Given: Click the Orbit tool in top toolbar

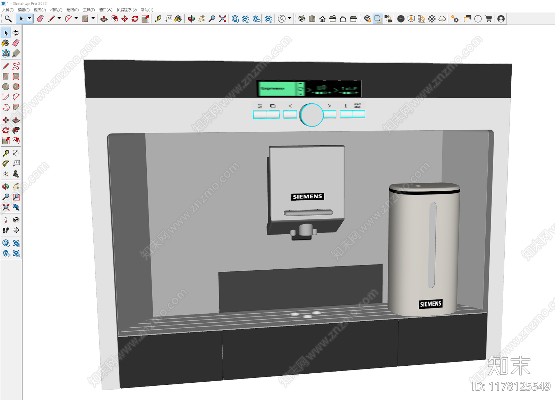Looking at the screenshot, I should tap(191, 19).
